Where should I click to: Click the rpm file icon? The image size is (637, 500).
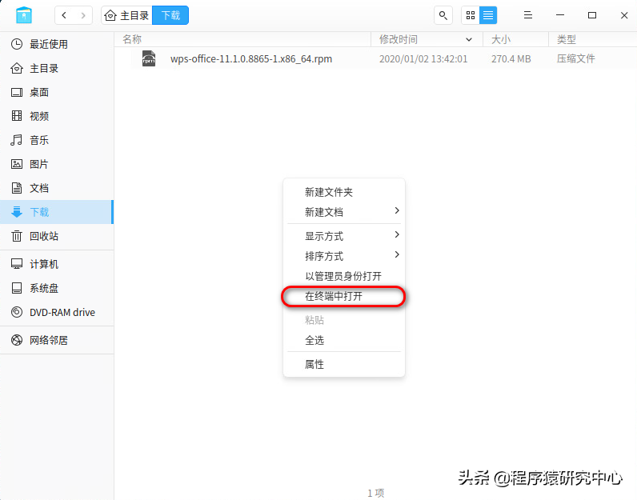[149, 58]
